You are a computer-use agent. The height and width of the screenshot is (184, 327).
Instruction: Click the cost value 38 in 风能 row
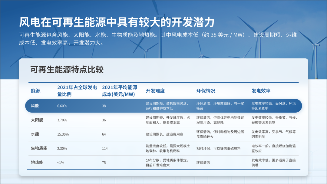point(104,106)
